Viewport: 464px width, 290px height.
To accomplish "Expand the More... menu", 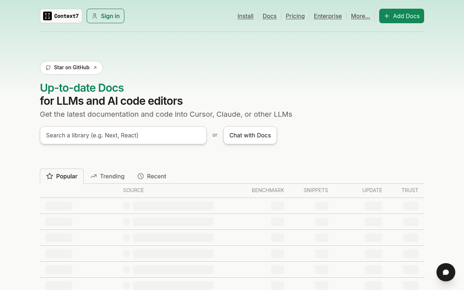I will pyautogui.click(x=360, y=16).
